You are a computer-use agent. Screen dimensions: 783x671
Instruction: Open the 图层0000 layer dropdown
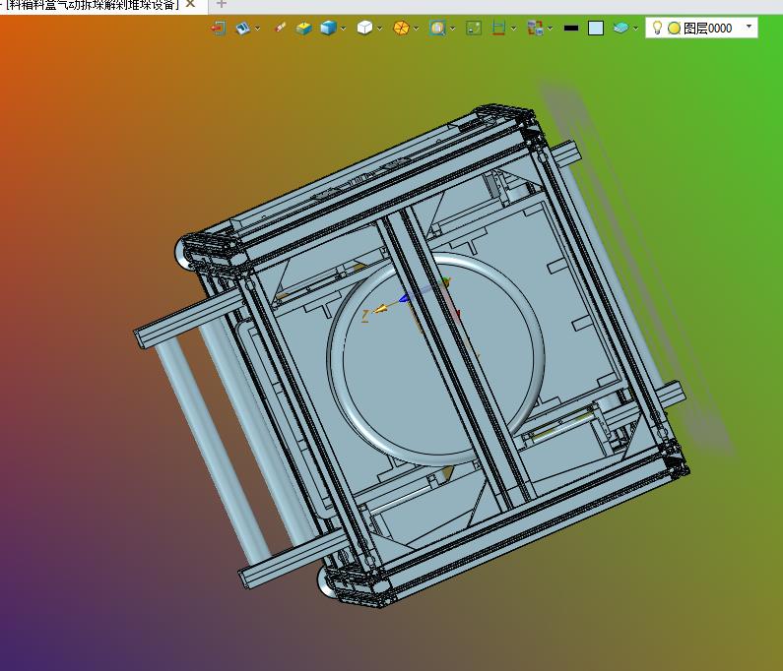pyautogui.click(x=750, y=27)
